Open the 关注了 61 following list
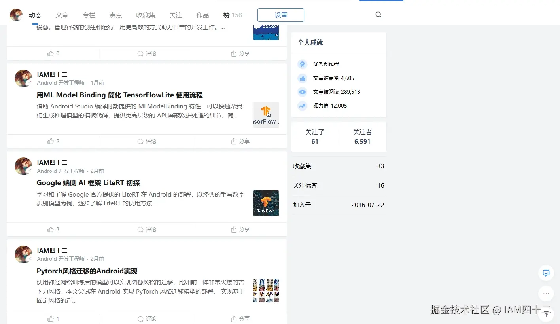The width and height of the screenshot is (560, 324). coord(315,136)
